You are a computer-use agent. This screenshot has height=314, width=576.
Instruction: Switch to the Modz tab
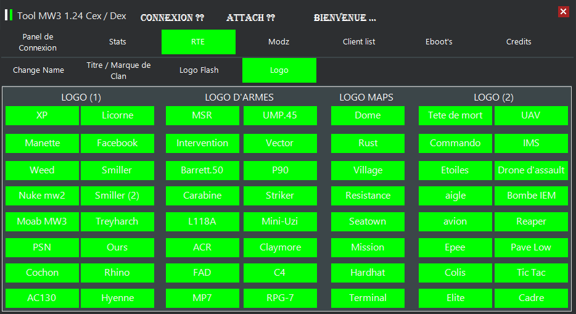click(279, 42)
